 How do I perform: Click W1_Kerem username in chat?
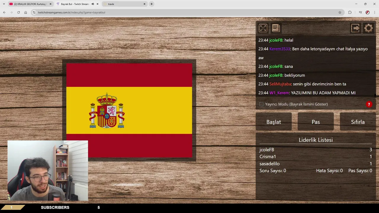[x=279, y=93]
